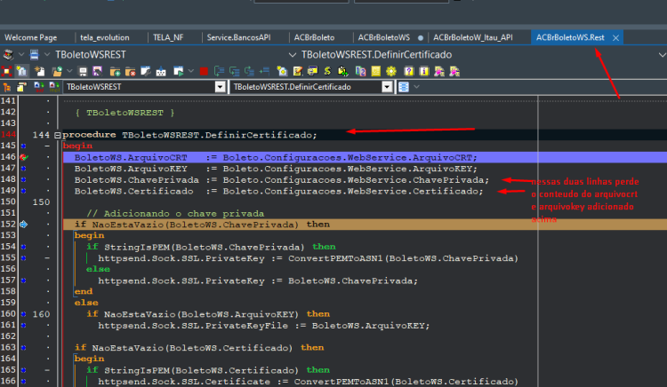Viewport: 667px width, 387px height.
Task: Collapse the DefinirCertificado procedure fold box
Action: tap(58, 136)
